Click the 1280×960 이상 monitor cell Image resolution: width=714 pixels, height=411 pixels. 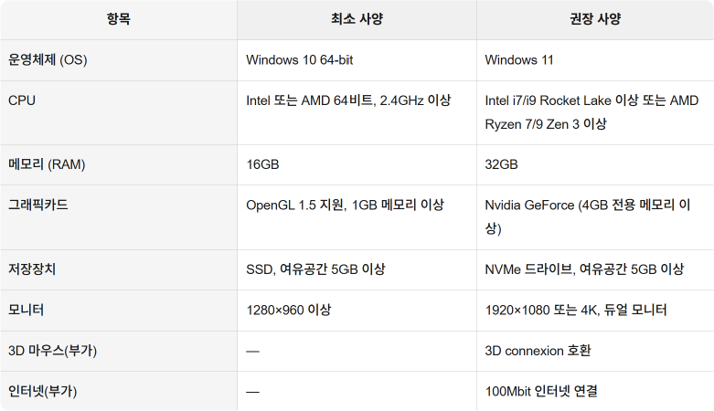pos(289,310)
